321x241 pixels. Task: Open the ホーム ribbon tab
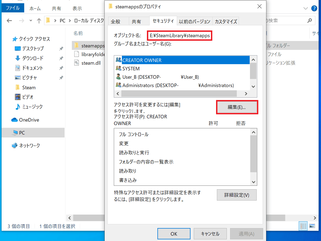click(x=35, y=8)
